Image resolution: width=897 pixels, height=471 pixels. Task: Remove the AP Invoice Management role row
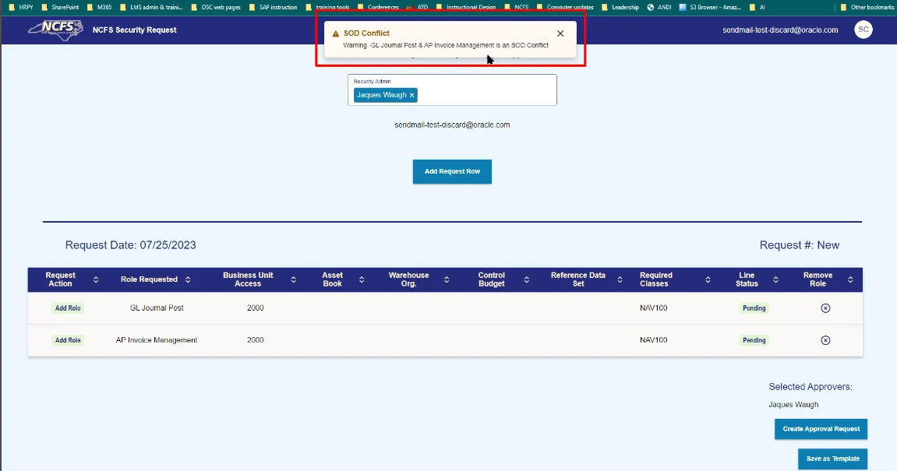[825, 340]
